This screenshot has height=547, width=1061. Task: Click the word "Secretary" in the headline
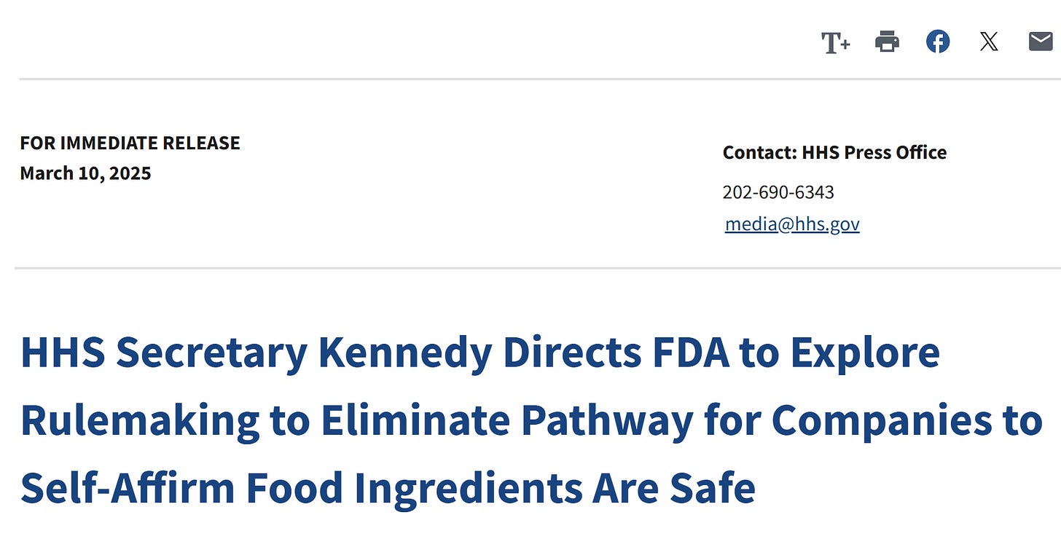(212, 353)
